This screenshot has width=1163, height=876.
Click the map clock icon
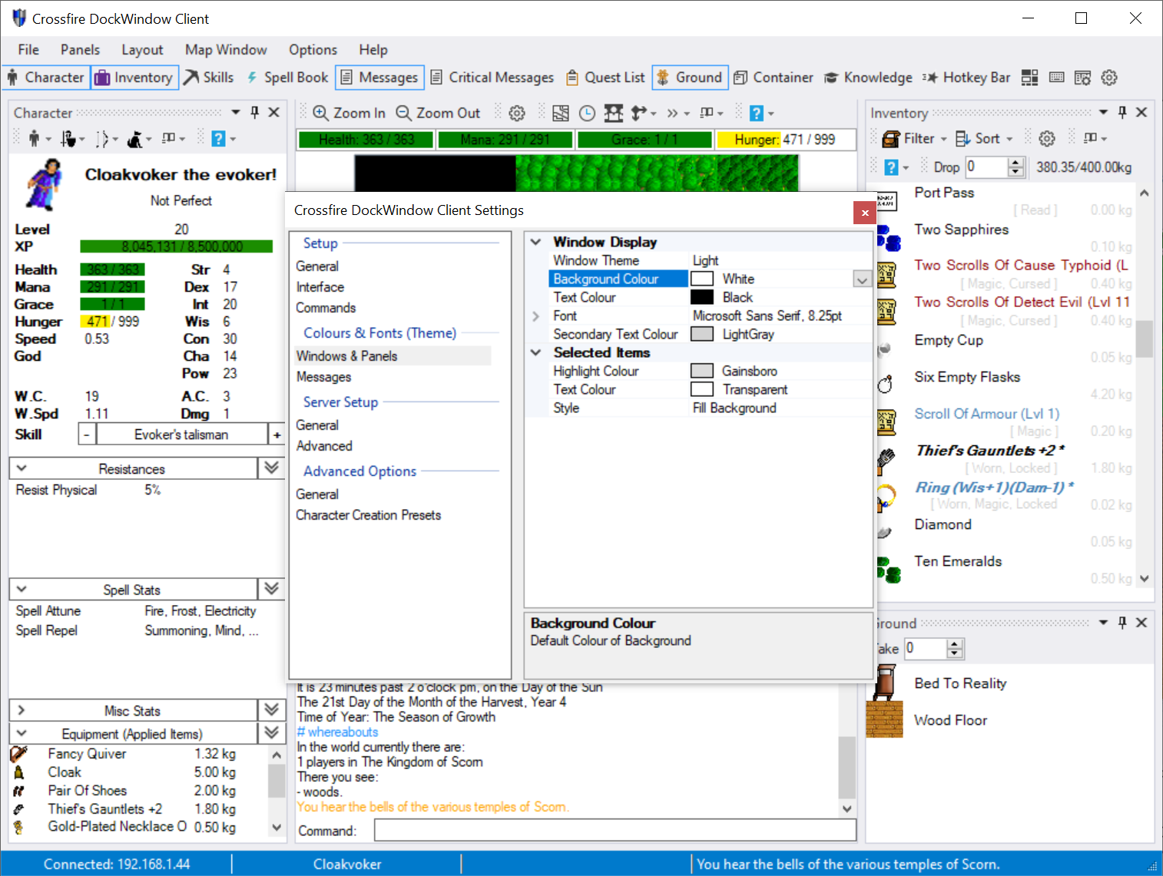587,114
